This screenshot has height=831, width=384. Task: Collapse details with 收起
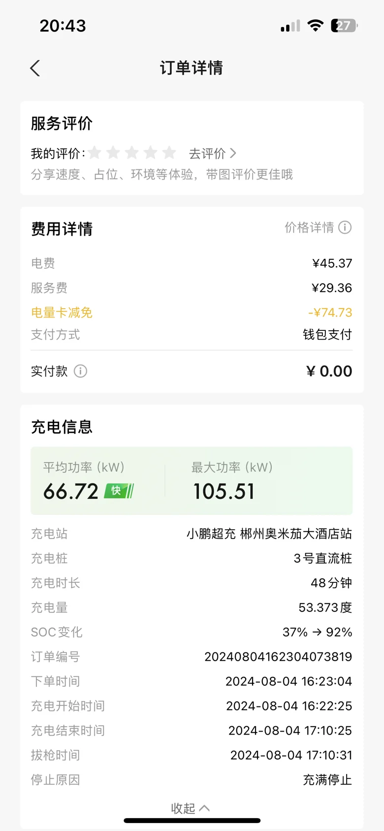click(191, 808)
